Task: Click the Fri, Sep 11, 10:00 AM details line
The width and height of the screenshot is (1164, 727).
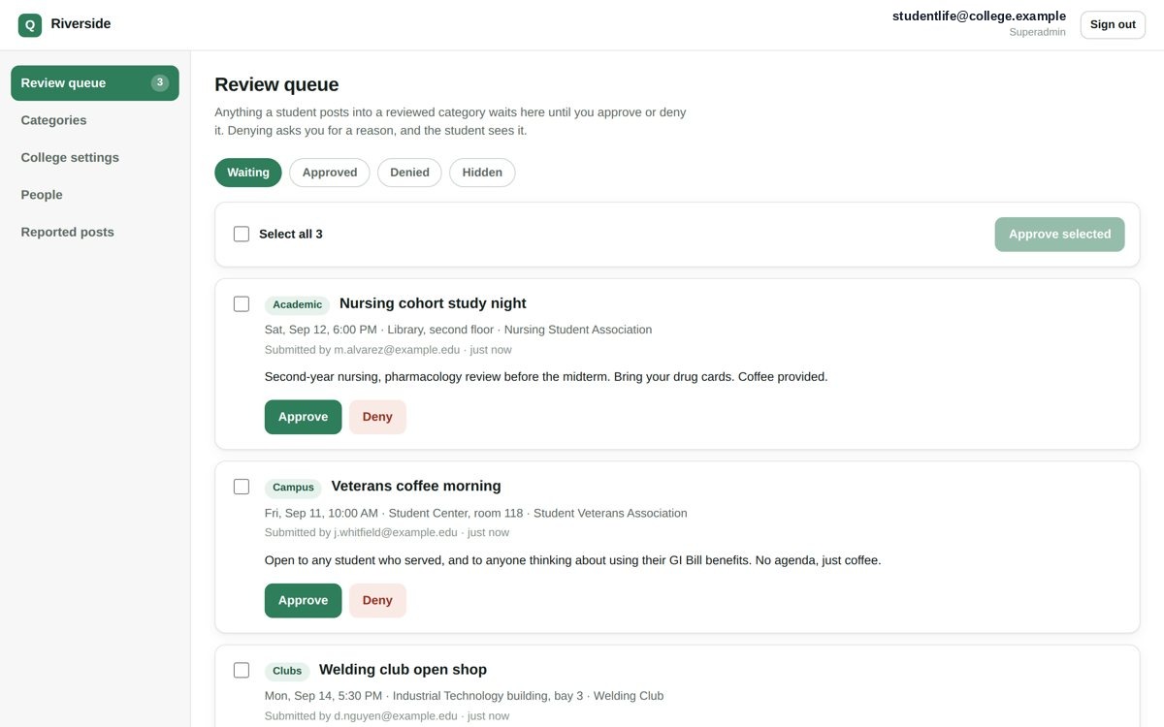Action: coord(475,514)
